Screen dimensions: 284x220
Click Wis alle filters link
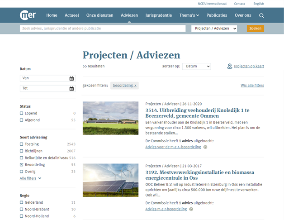click(252, 86)
